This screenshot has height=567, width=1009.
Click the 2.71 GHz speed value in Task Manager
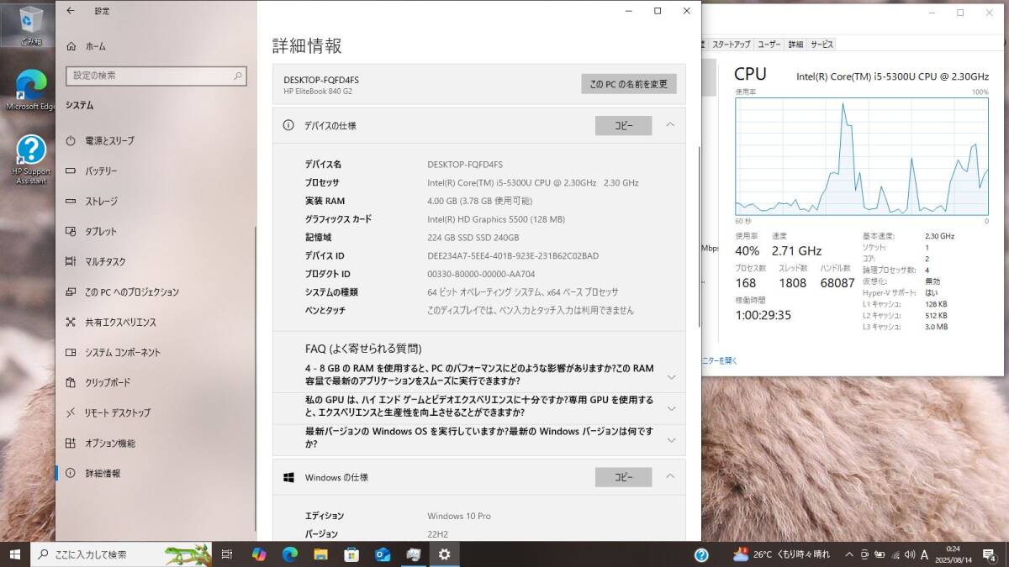coord(795,251)
